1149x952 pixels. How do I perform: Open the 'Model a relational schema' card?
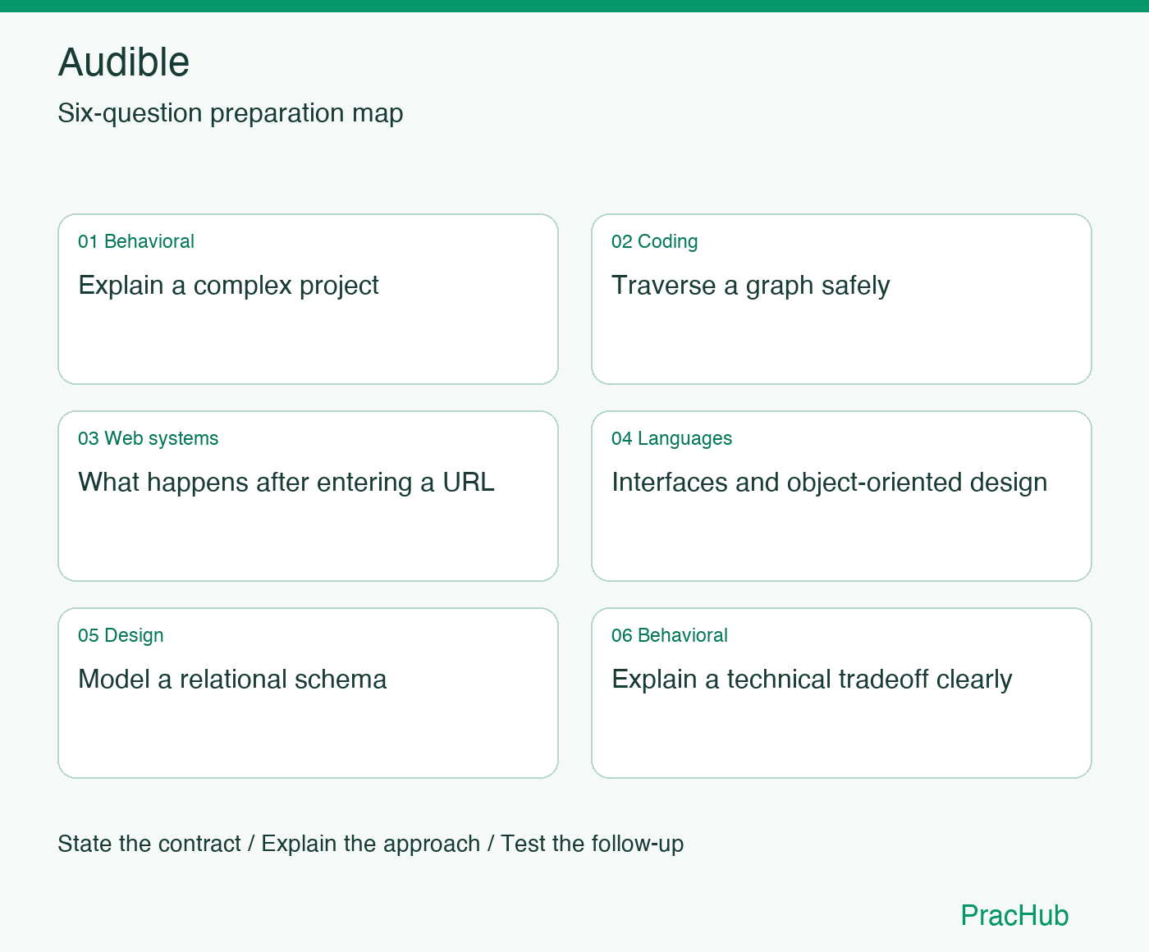coord(308,693)
